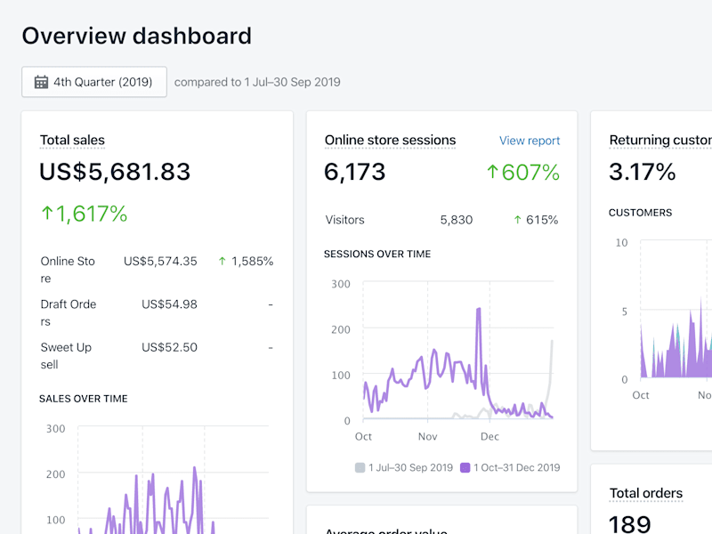
Task: Click the small up arrow beside 615%
Action: pos(517,220)
